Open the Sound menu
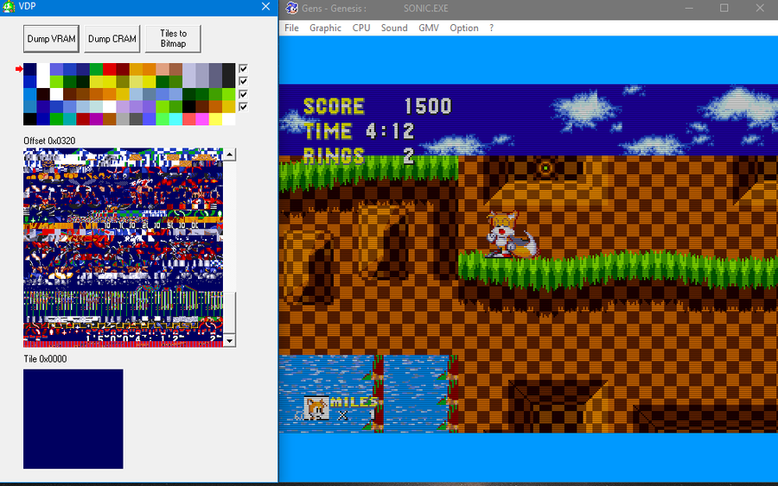The height and width of the screenshot is (486, 778). point(394,28)
